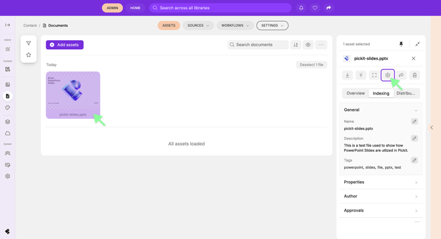Open the SETTINGS dropdown
The height and width of the screenshot is (239, 441).
point(272,26)
